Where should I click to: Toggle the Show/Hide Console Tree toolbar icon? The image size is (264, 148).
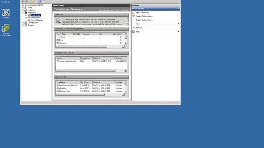[35, 1]
